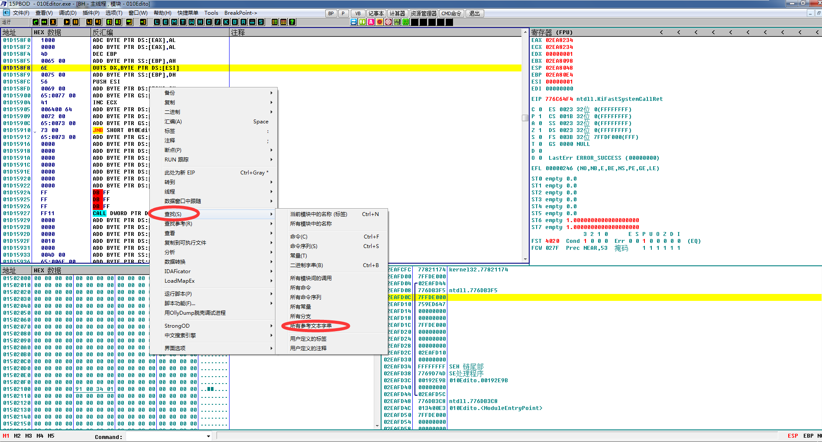822x442 pixels.
Task: Open the Source (S) icon
Action: [x=261, y=22]
